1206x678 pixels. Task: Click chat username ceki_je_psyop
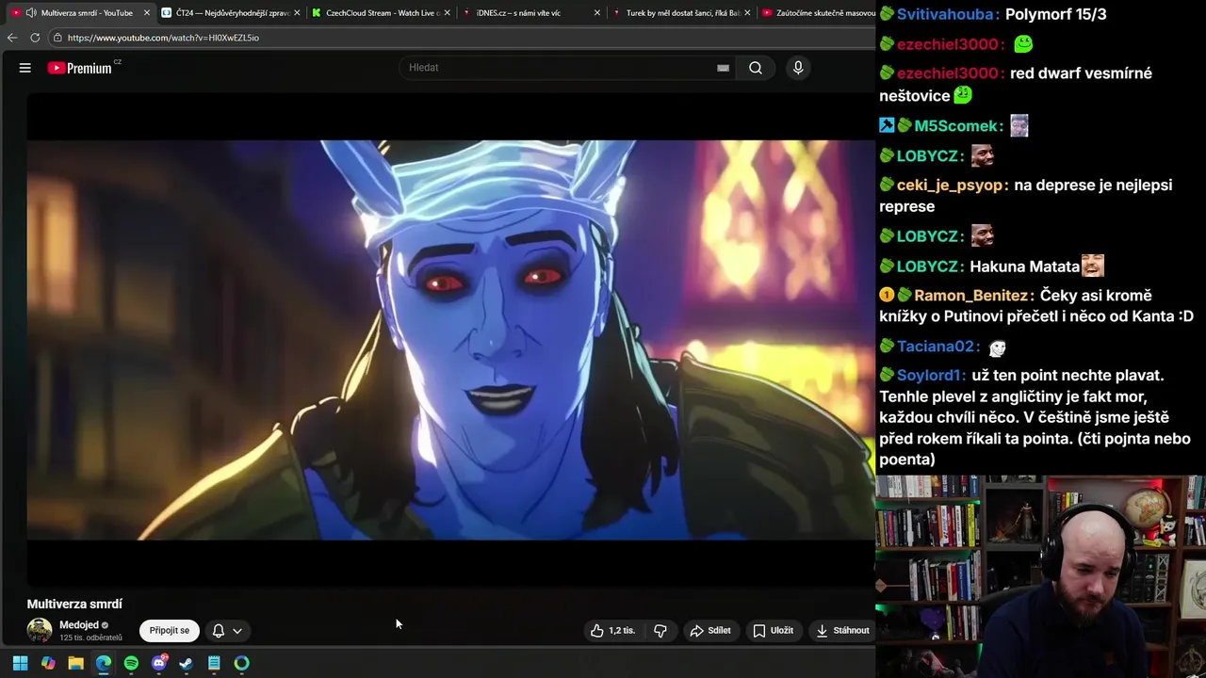click(x=952, y=185)
